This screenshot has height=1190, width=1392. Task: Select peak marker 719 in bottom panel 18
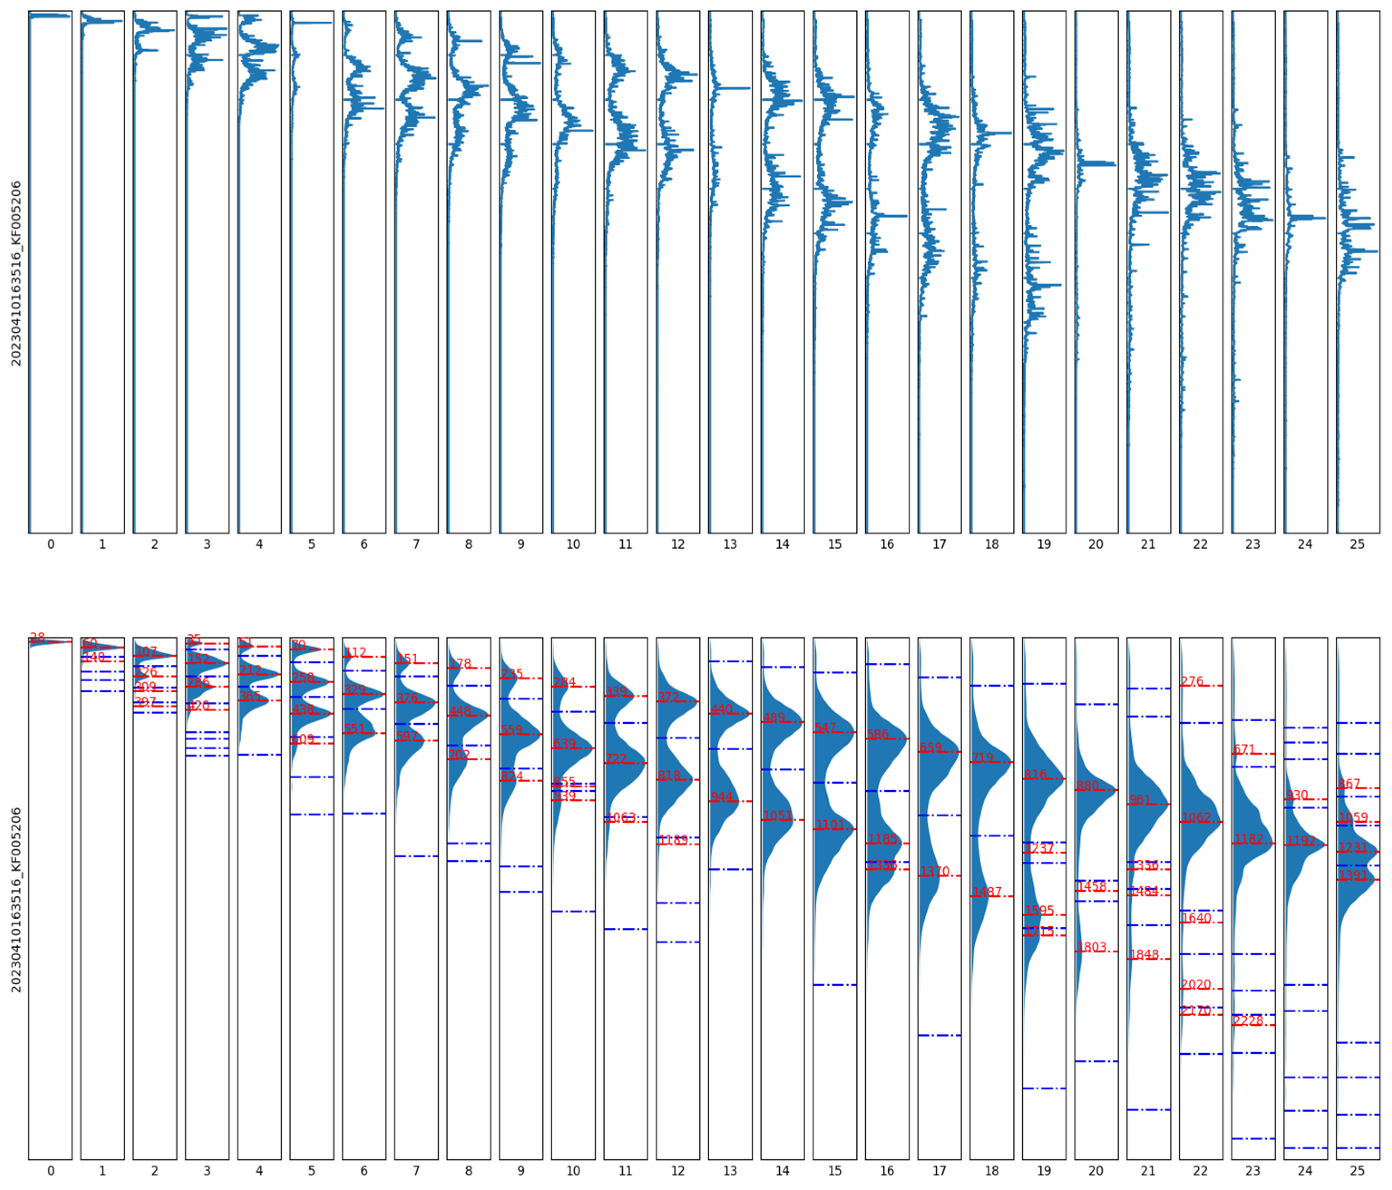(x=982, y=758)
